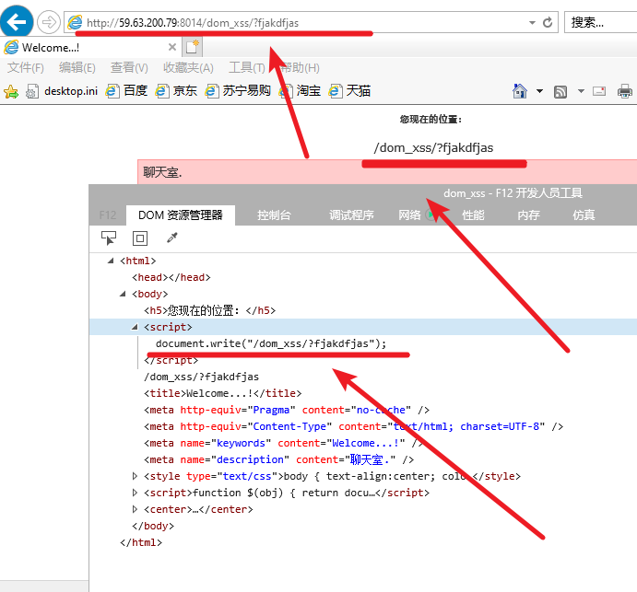637x592 pixels.
Task: Switch to the 控制台 tab
Action: [274, 215]
